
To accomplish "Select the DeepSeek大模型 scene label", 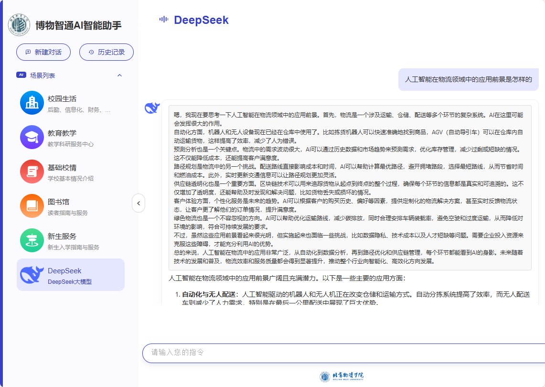I will coord(70,281).
